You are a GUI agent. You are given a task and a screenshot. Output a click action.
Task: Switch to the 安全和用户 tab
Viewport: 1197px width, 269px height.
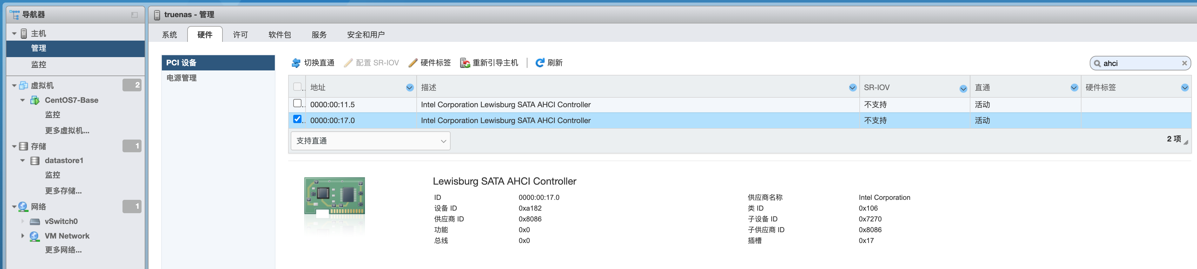[366, 35]
